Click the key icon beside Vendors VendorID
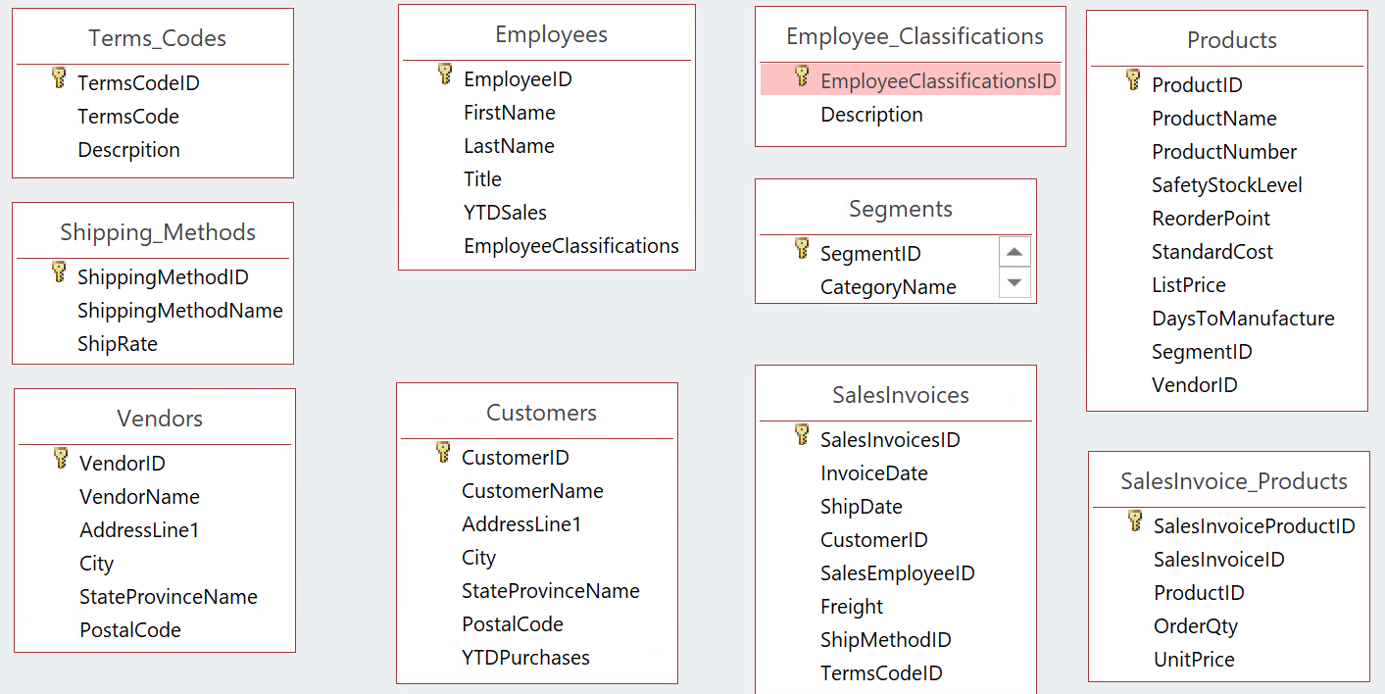This screenshot has height=694, width=1385. [x=61, y=459]
